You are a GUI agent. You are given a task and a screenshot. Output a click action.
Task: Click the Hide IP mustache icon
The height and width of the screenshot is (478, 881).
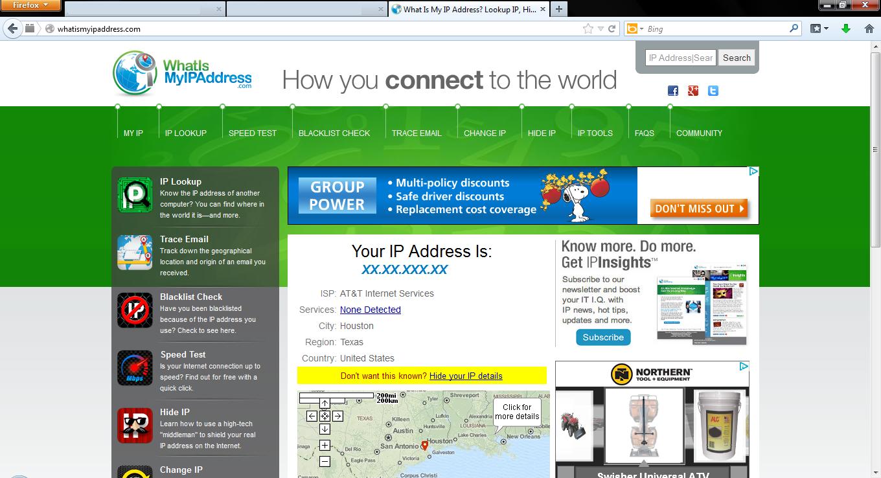(135, 426)
